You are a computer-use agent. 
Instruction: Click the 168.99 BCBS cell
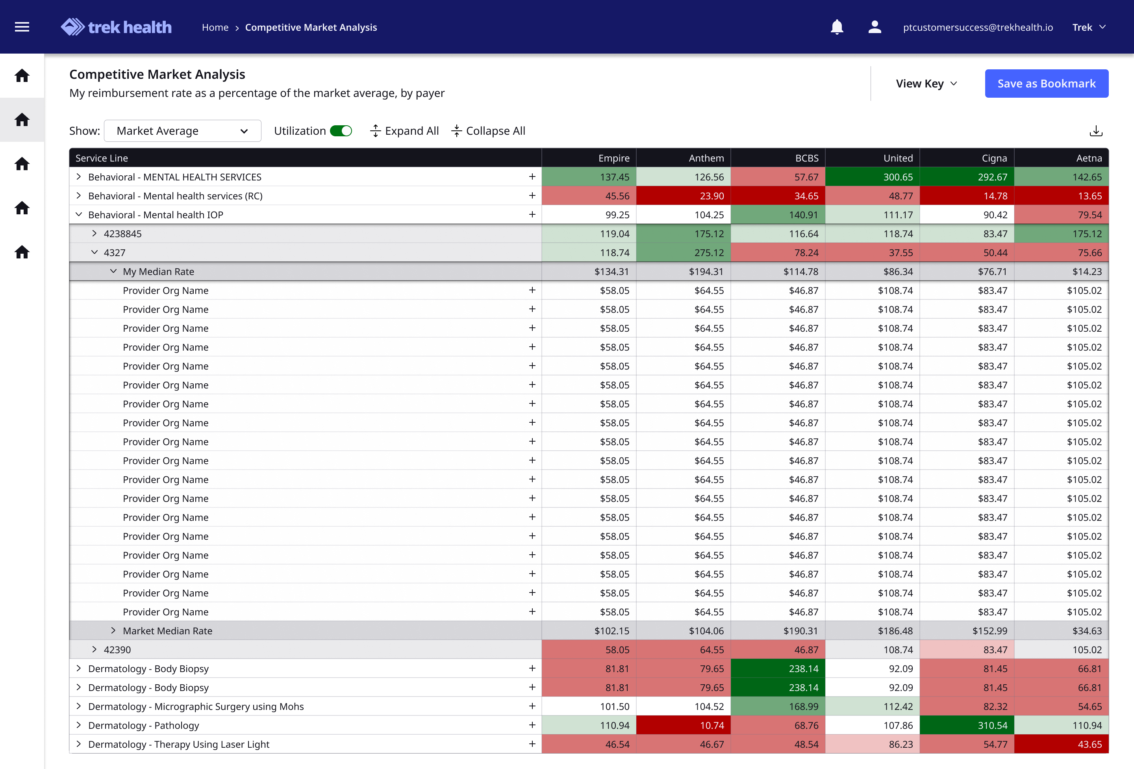[x=778, y=706]
